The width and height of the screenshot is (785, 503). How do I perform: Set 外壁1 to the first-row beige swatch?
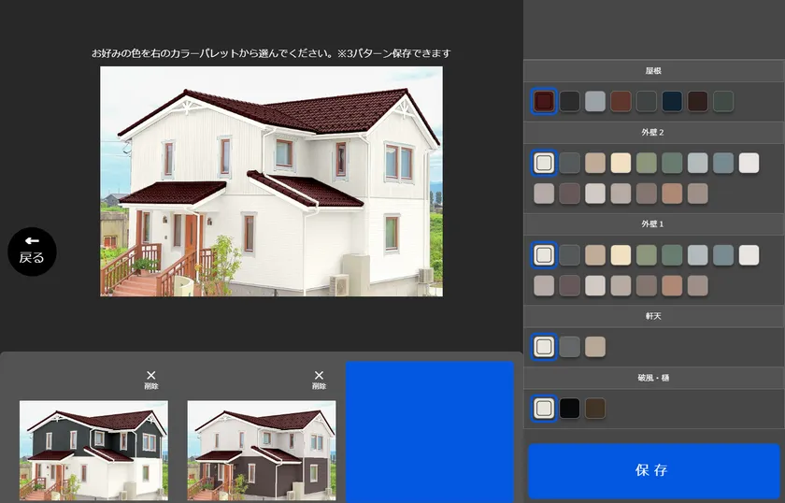click(595, 255)
